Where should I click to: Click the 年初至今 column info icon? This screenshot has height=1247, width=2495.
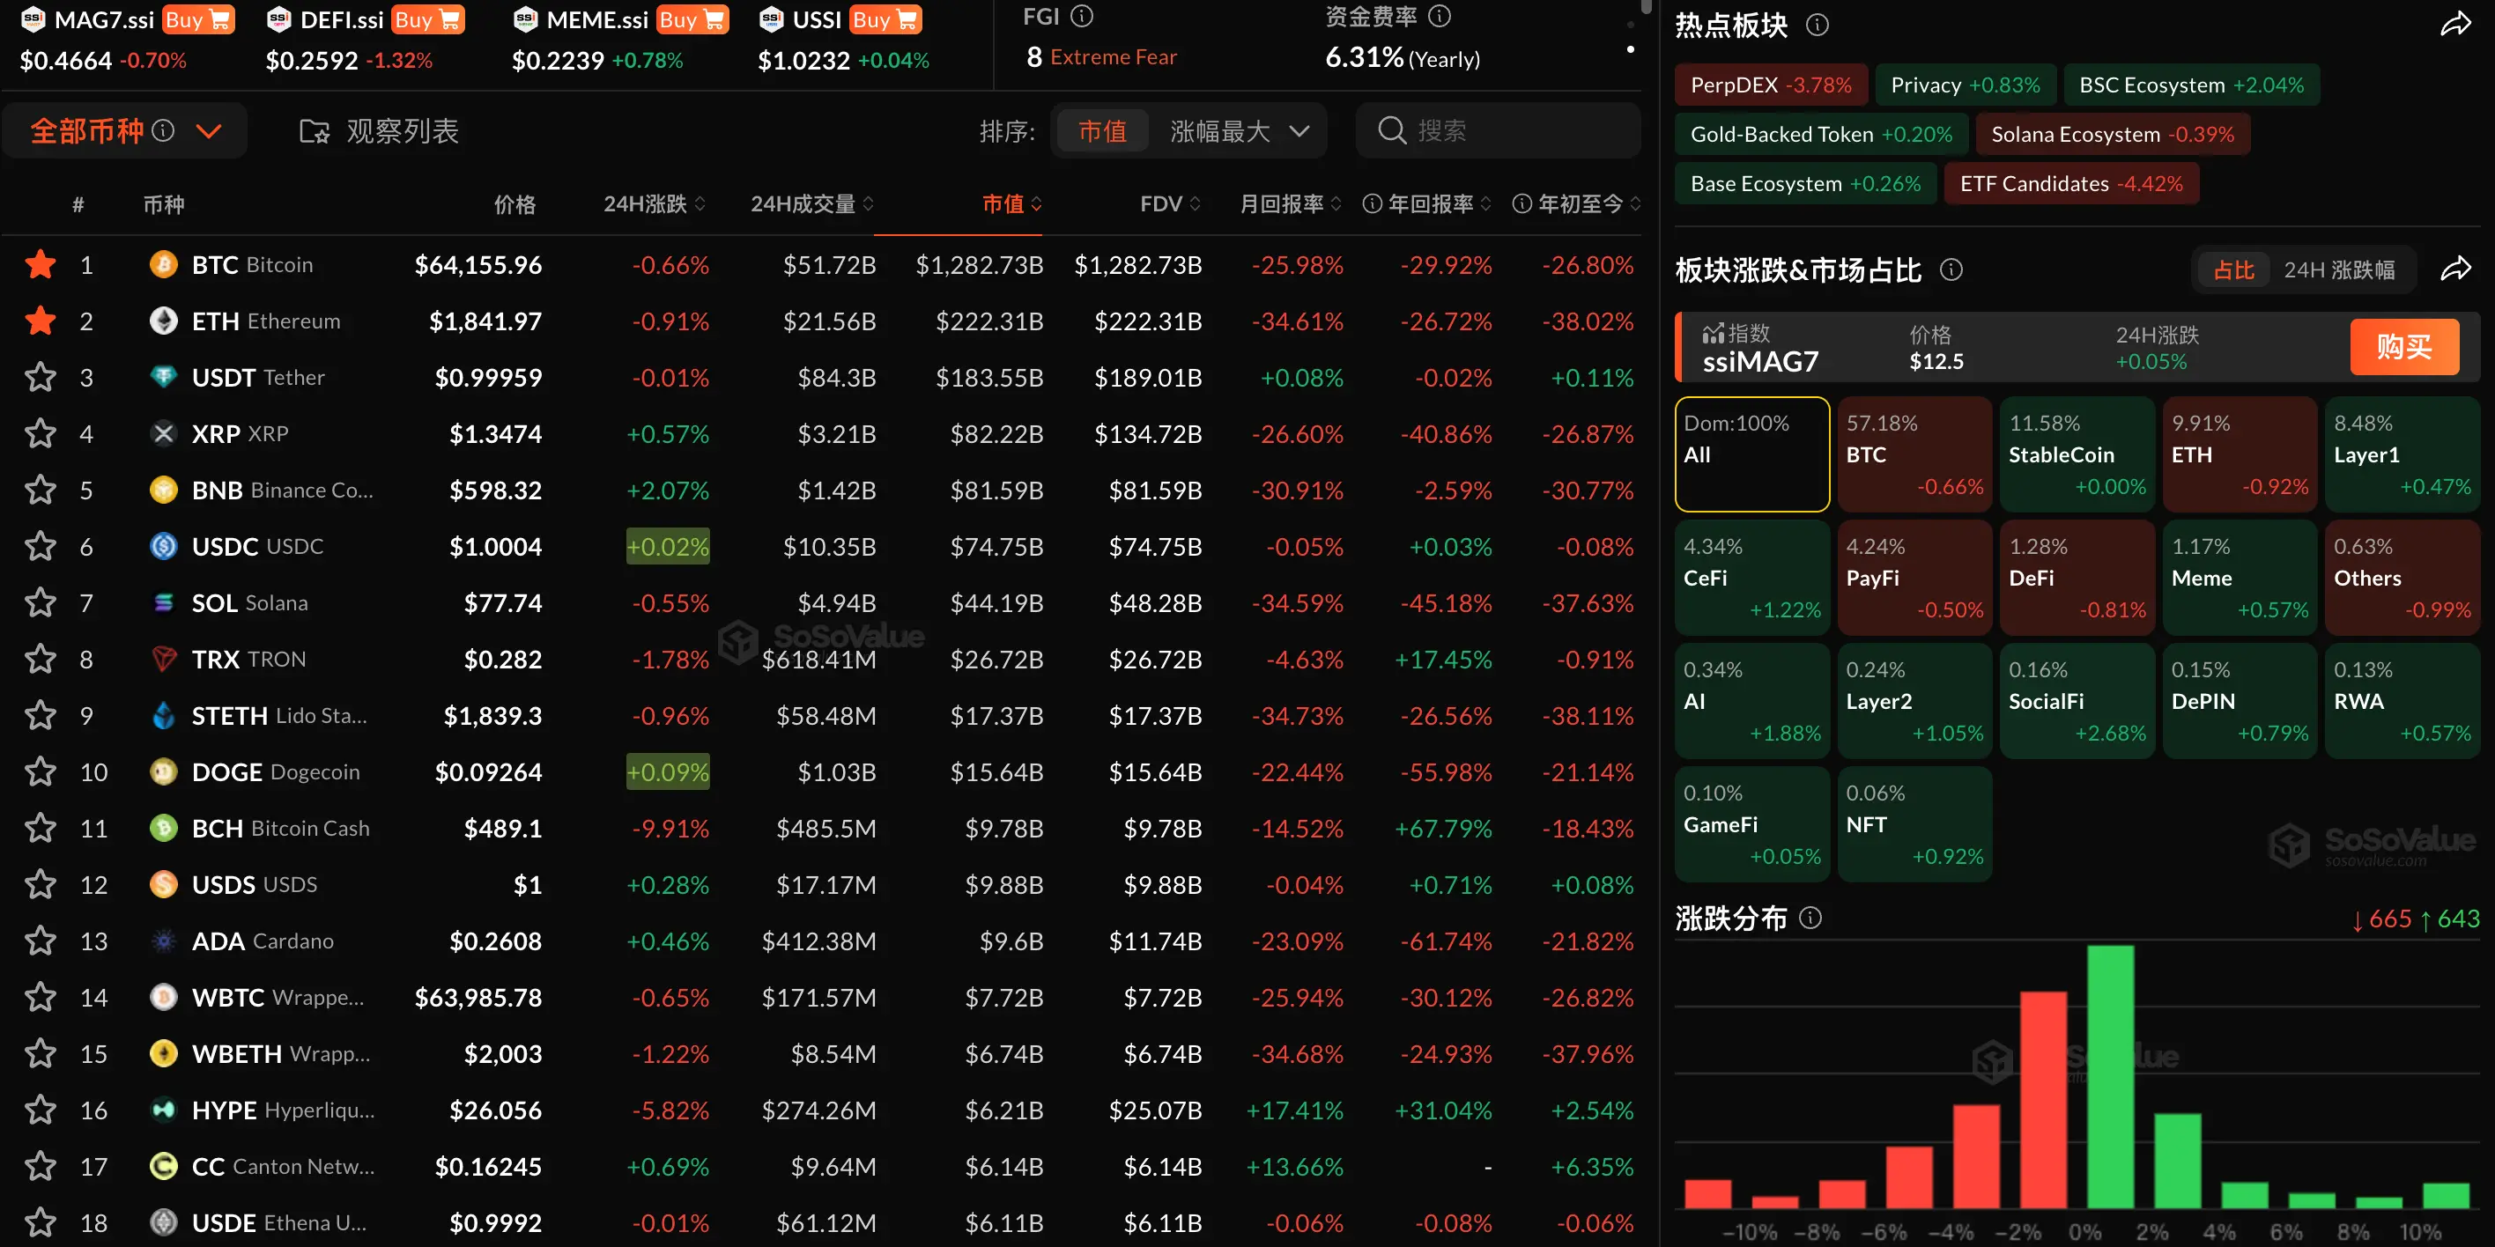pos(1521,204)
